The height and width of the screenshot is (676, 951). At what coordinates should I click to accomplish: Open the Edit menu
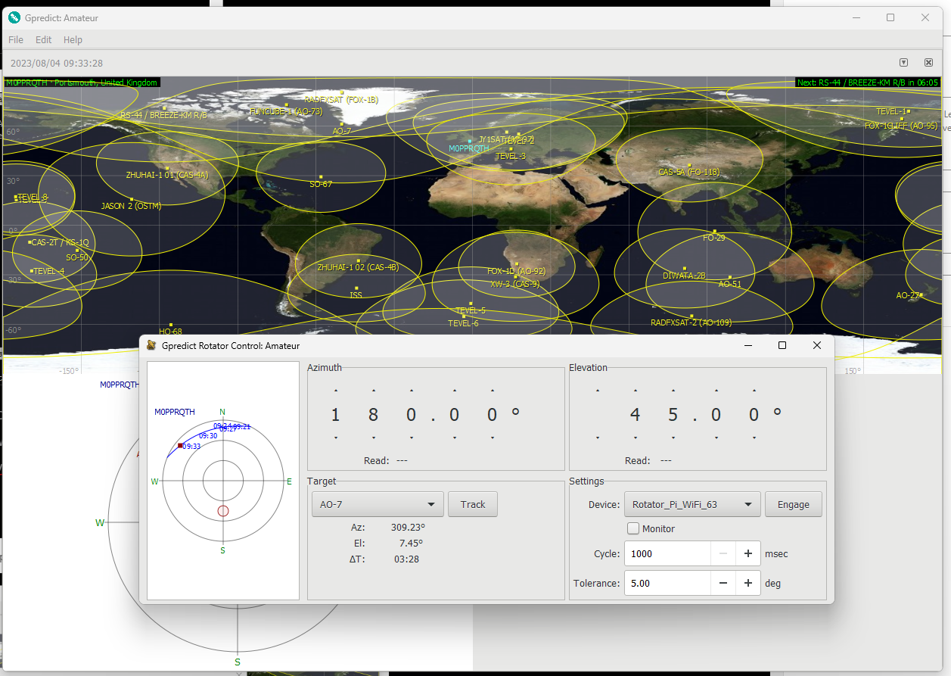(44, 39)
